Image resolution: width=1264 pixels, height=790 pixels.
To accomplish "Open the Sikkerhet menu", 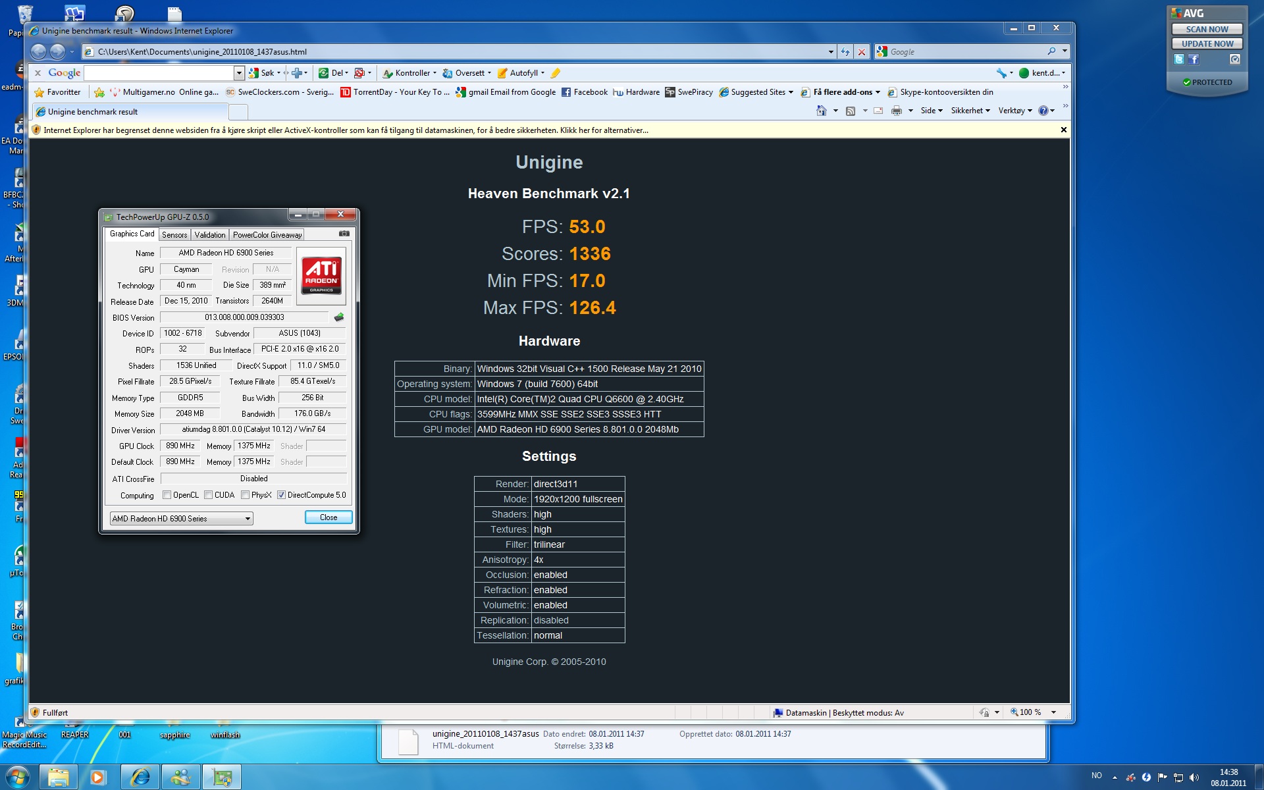I will pos(970,111).
